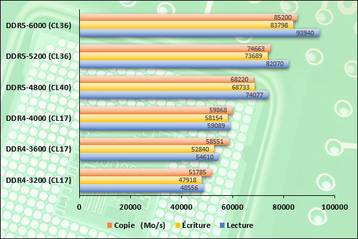
Task: Click the 0 axis tick label
Action: click(x=79, y=207)
